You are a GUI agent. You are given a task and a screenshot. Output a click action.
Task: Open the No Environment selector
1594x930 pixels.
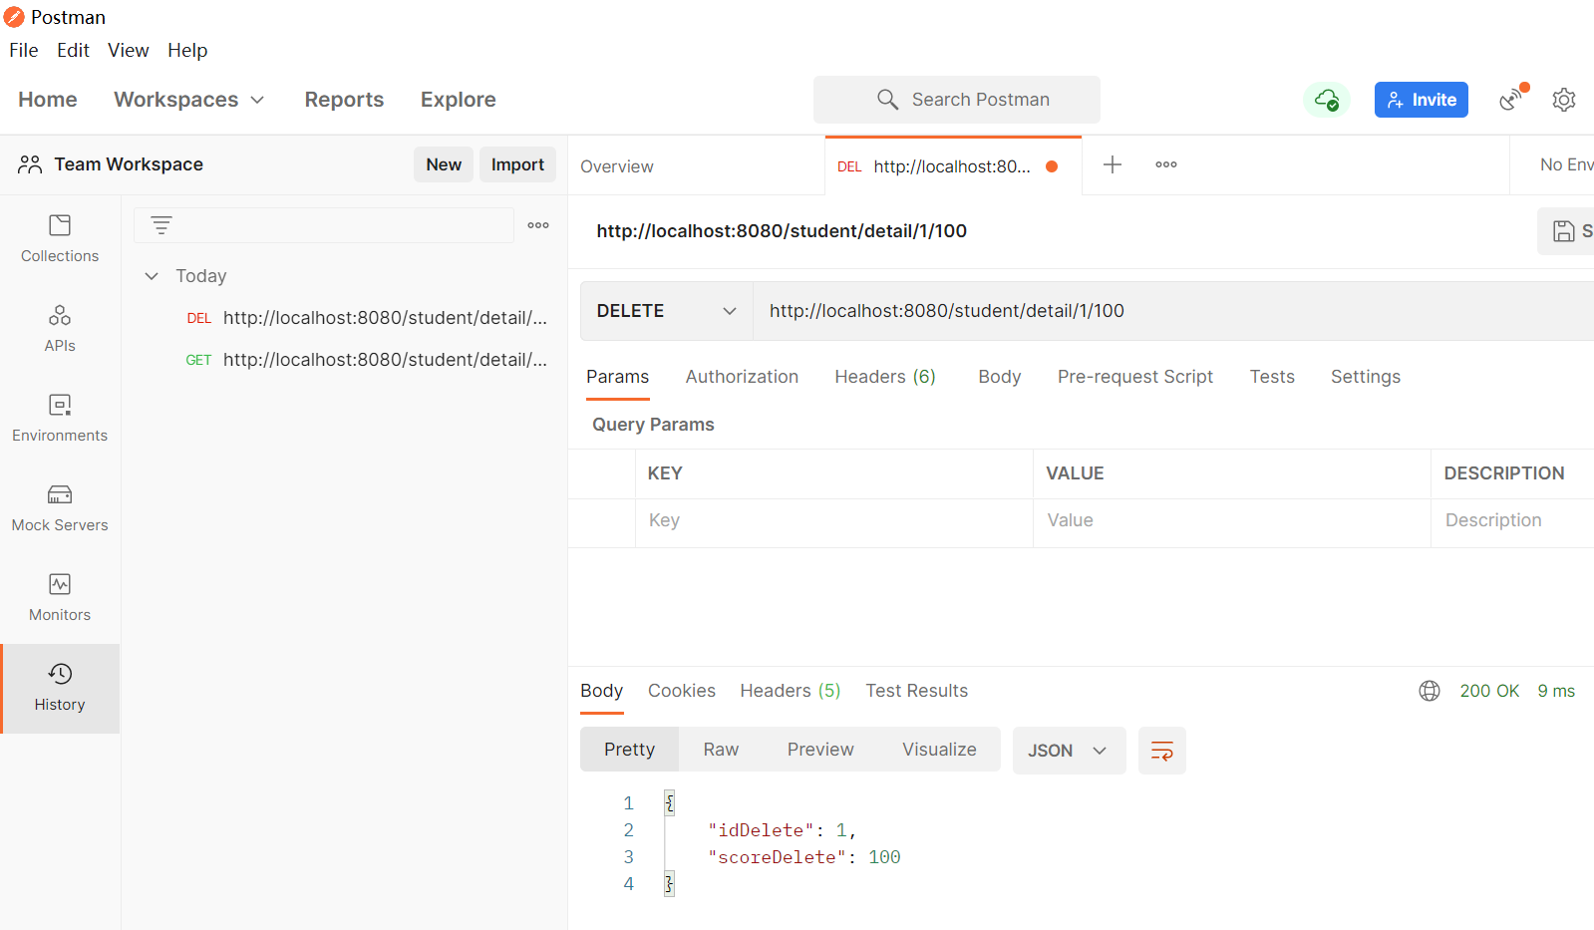click(1565, 164)
